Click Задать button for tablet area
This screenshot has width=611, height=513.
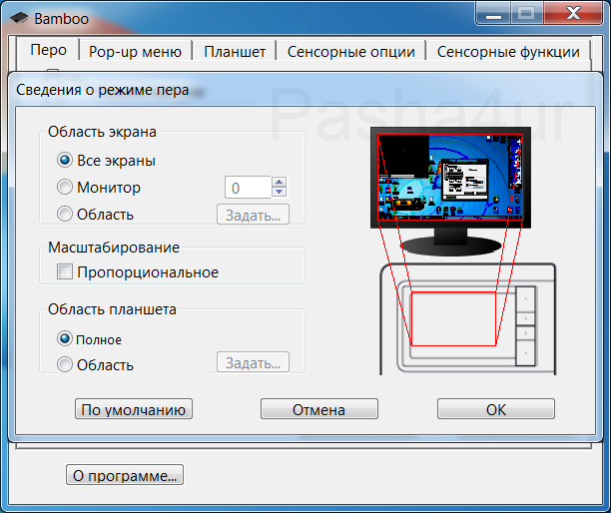253,362
